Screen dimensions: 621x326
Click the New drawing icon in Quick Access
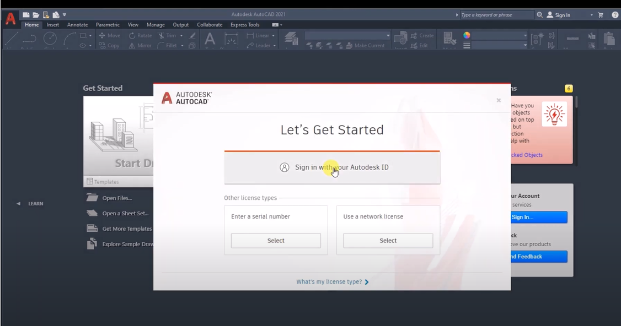click(x=26, y=15)
